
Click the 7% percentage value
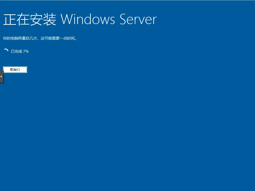(26, 51)
